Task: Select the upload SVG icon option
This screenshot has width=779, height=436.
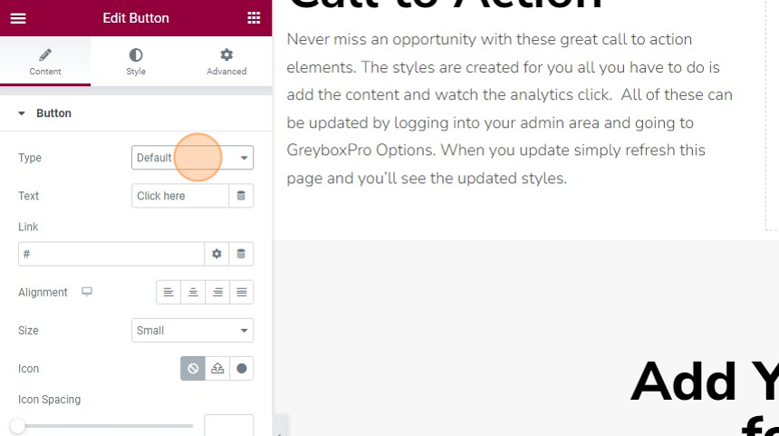Action: coord(217,368)
